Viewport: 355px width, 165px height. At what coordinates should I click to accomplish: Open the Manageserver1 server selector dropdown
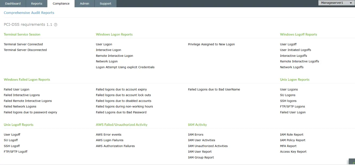336,2
